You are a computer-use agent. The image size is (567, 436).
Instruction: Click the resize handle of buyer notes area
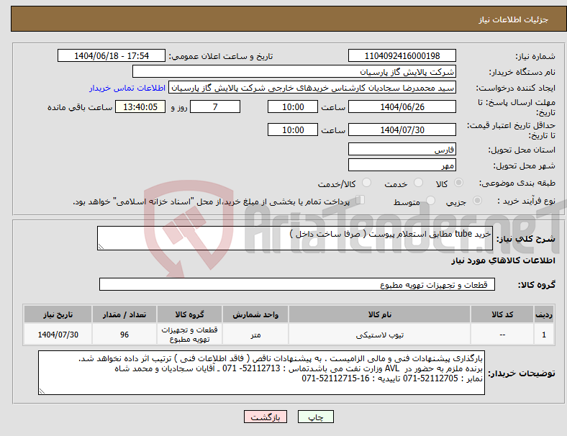pyautogui.click(x=42, y=391)
